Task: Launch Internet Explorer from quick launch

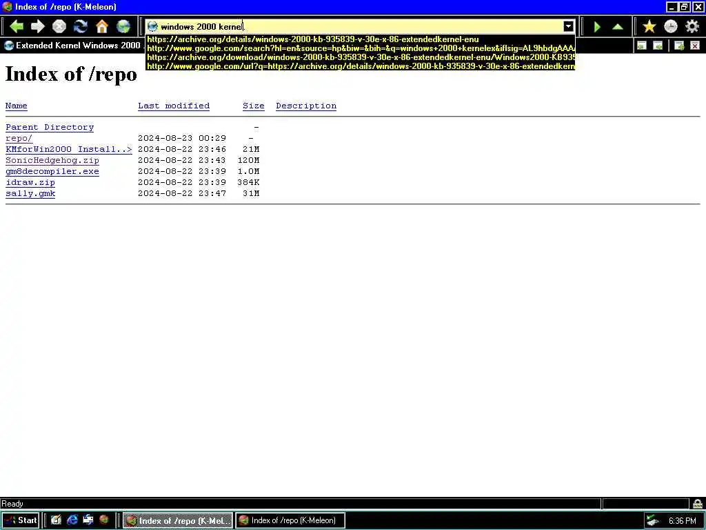Action: point(72,520)
